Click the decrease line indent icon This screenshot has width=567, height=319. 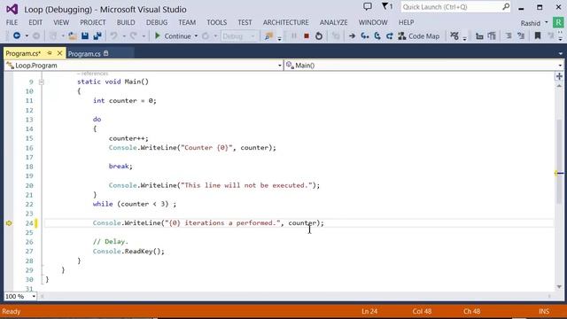pyautogui.click(x=479, y=35)
